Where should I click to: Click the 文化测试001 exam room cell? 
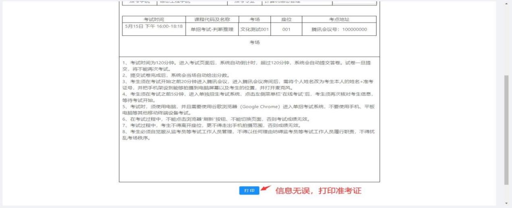(255, 29)
